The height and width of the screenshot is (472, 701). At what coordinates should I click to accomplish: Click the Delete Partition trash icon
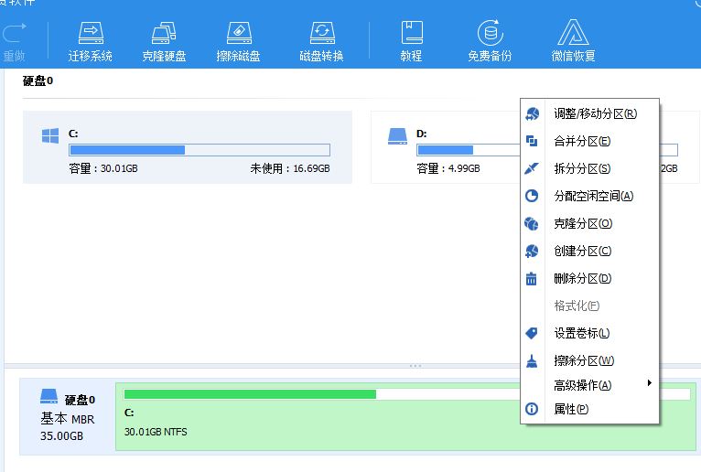531,278
